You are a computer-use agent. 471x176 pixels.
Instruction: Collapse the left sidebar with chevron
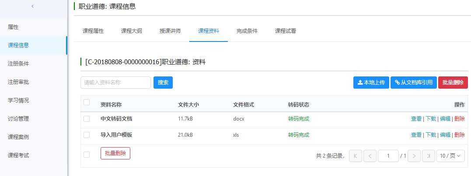coord(33,6)
